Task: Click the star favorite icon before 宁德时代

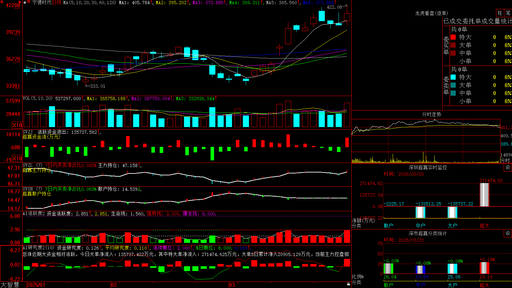Action: coord(25,3)
